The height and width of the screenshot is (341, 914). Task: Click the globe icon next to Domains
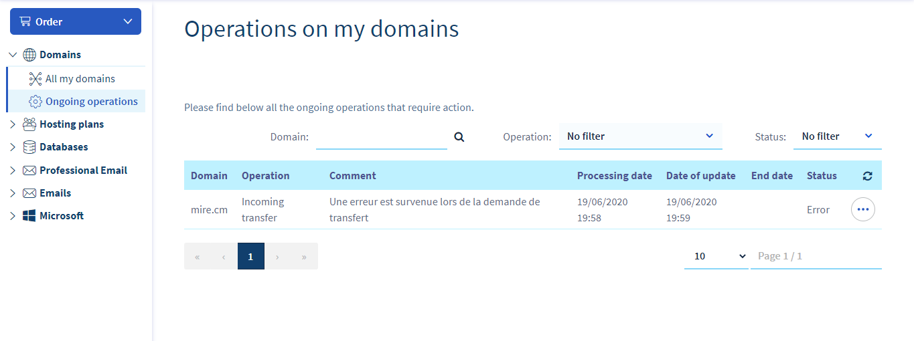29,55
